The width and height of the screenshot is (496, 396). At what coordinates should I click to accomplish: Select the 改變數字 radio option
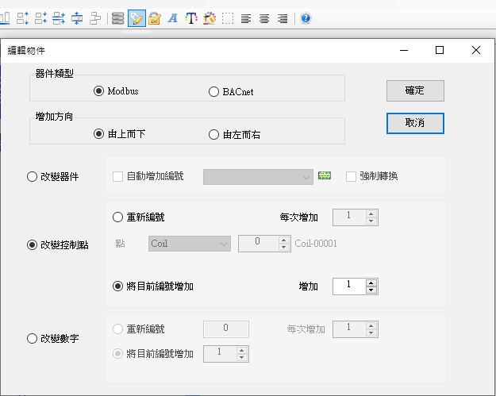point(33,339)
